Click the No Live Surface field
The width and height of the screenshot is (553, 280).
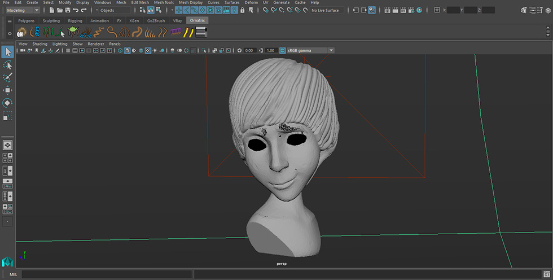tap(326, 10)
